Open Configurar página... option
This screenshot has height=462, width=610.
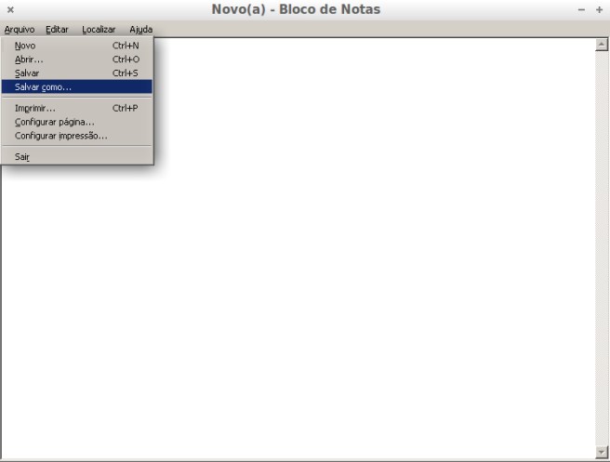pyautogui.click(x=55, y=122)
